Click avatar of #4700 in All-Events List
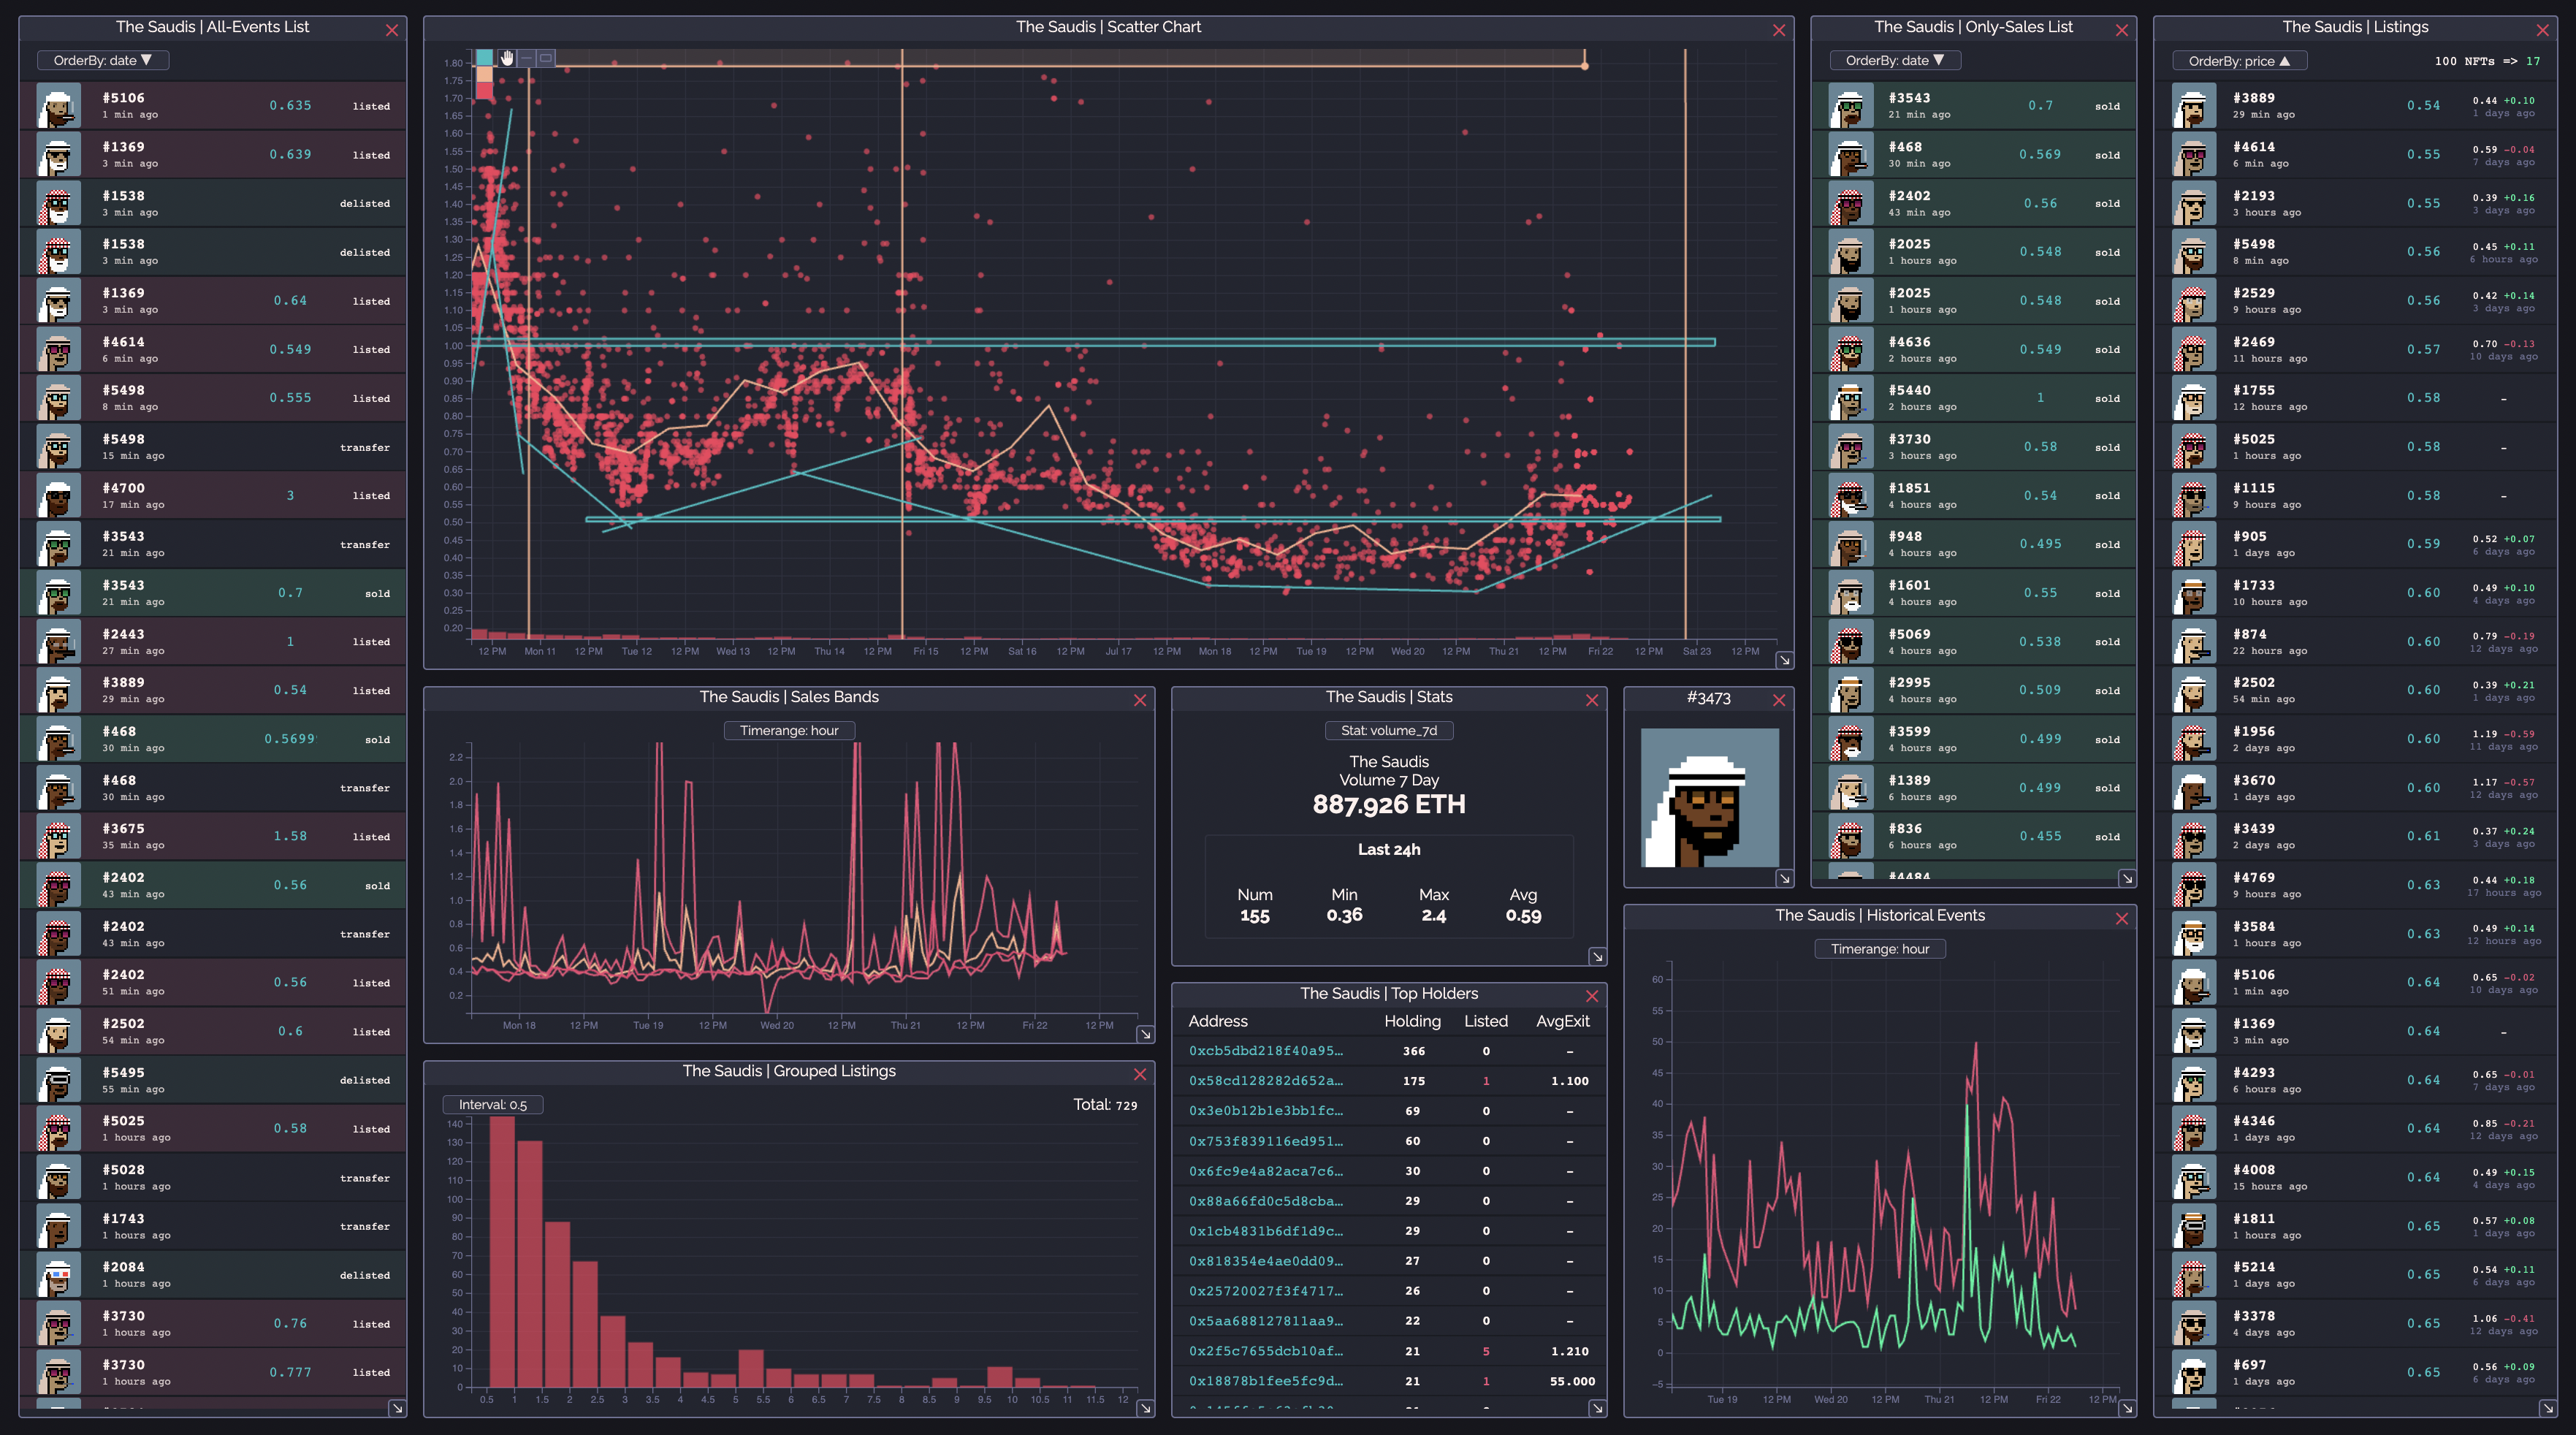This screenshot has width=2576, height=1435. (x=58, y=495)
